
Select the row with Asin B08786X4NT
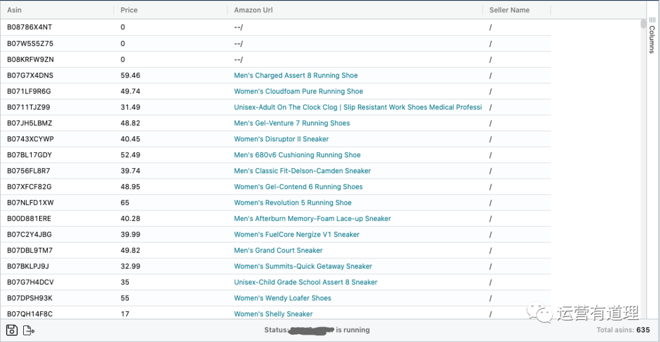[30, 28]
